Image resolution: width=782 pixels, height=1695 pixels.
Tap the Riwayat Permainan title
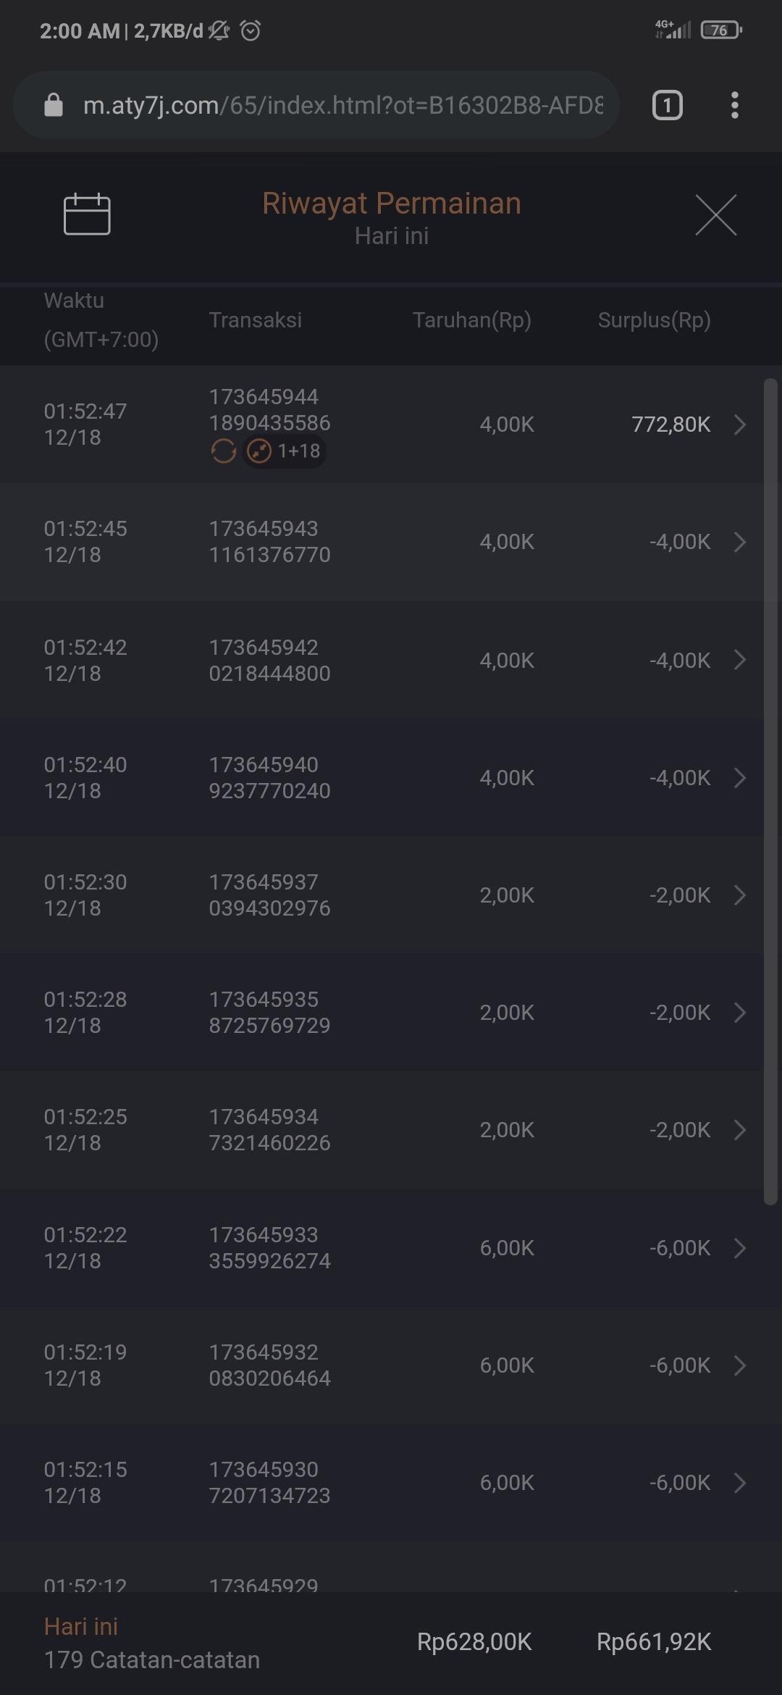point(391,204)
